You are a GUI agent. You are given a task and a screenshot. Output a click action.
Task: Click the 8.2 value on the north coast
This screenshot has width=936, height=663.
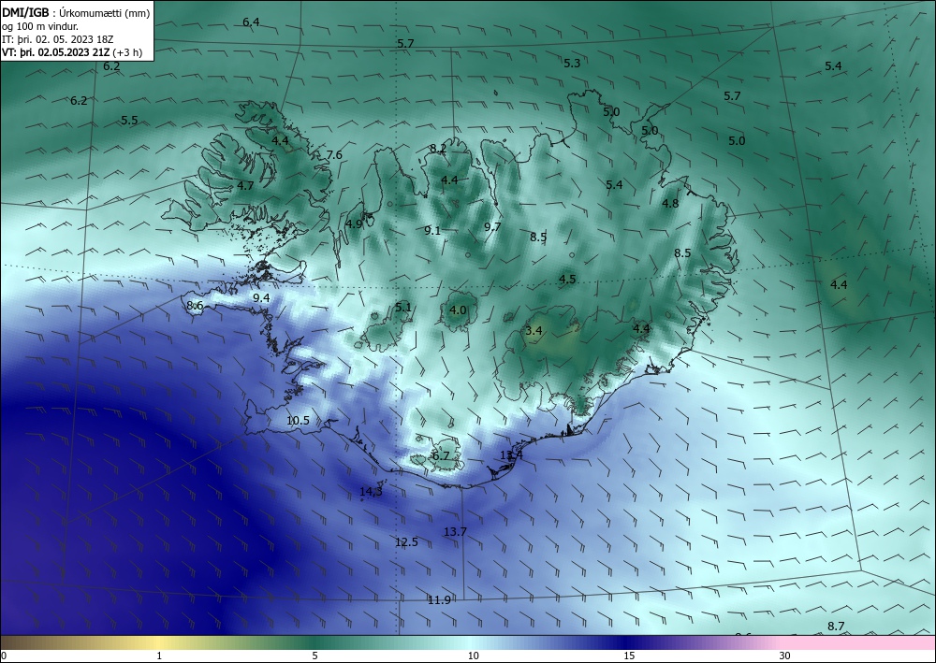pyautogui.click(x=438, y=149)
